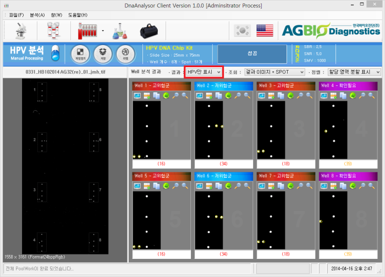Click Well 8 grid table icon

pyautogui.click(x=333, y=186)
